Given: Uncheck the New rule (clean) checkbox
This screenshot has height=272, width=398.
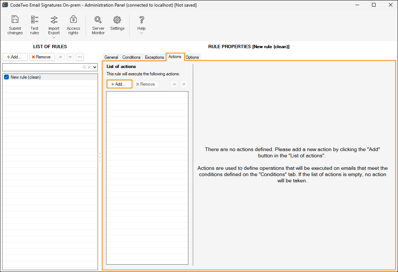Looking at the screenshot, I should (x=6, y=77).
